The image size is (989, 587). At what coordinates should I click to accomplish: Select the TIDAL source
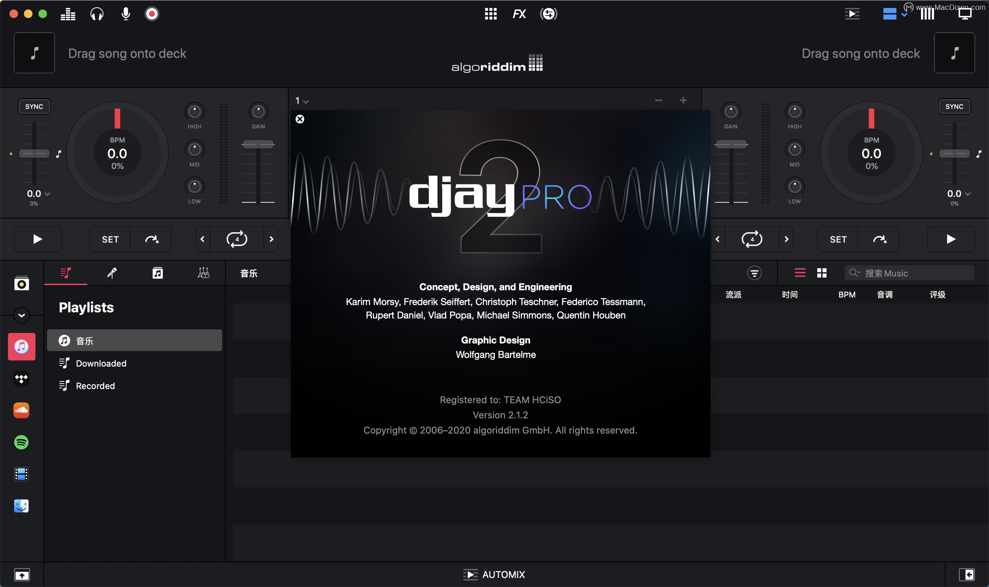point(21,379)
